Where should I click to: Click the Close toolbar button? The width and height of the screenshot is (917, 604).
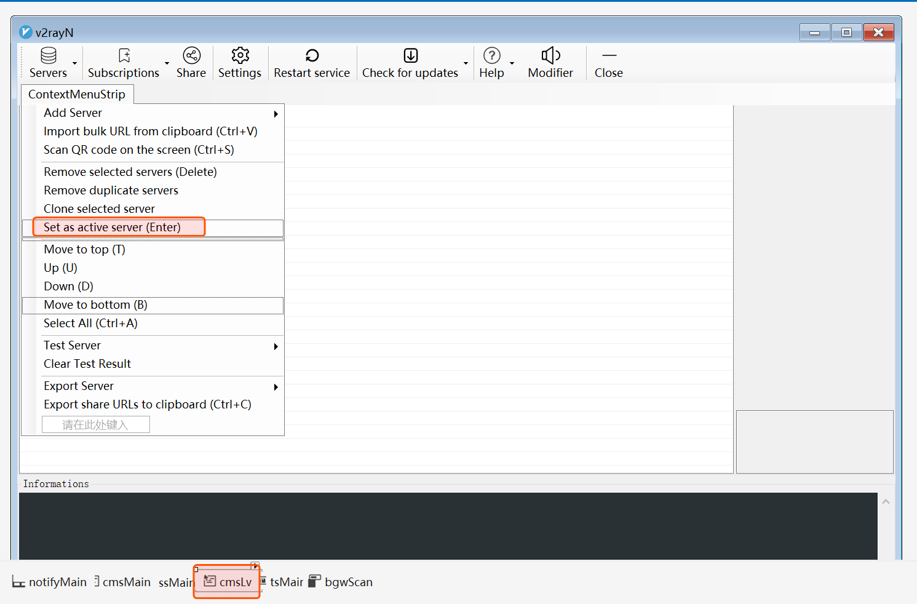click(x=608, y=63)
